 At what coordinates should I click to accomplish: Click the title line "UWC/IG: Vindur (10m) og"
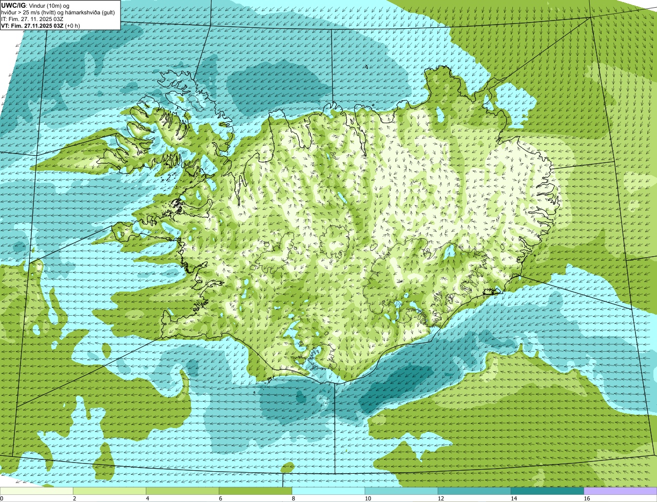point(35,5)
